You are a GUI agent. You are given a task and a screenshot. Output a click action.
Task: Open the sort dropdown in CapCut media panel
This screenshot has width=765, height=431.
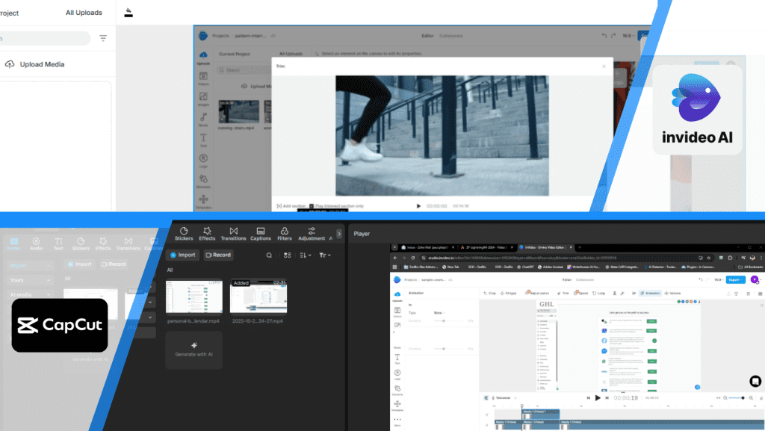(305, 255)
